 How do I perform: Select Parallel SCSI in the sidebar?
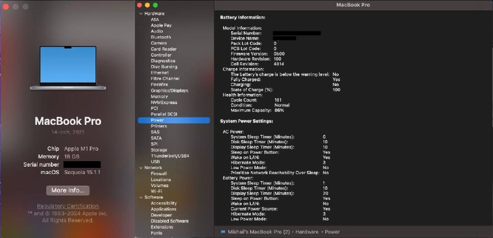[x=164, y=114]
